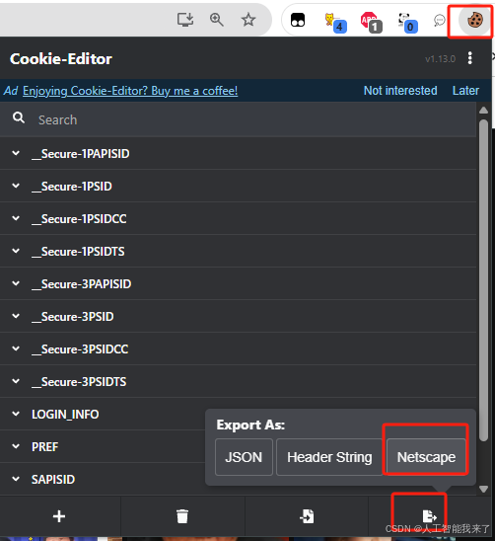Expand the __Secure-1PSID cookie
495x541 pixels.
coord(238,186)
